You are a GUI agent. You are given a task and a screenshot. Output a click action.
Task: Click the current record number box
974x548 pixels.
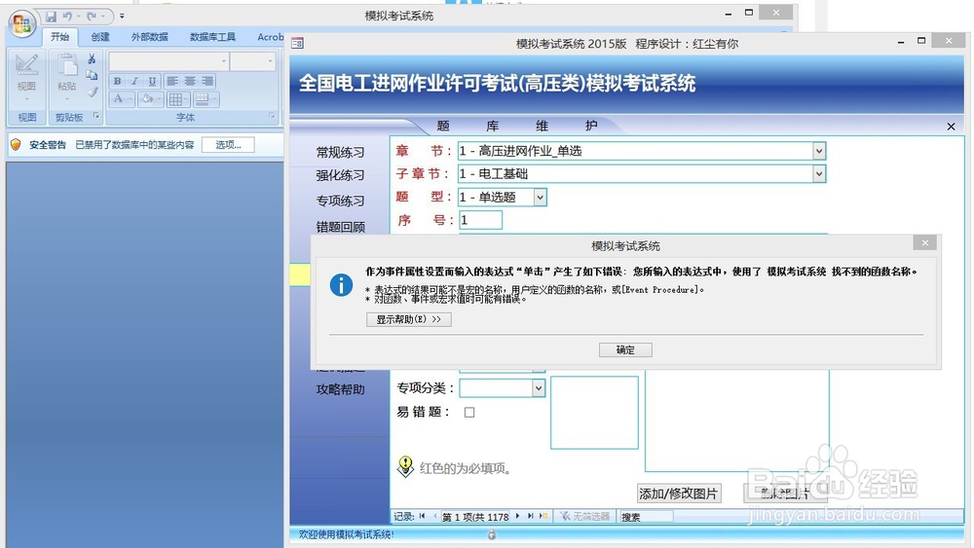pyautogui.click(x=476, y=516)
